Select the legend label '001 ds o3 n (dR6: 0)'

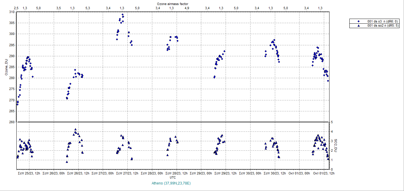(x=383, y=21)
